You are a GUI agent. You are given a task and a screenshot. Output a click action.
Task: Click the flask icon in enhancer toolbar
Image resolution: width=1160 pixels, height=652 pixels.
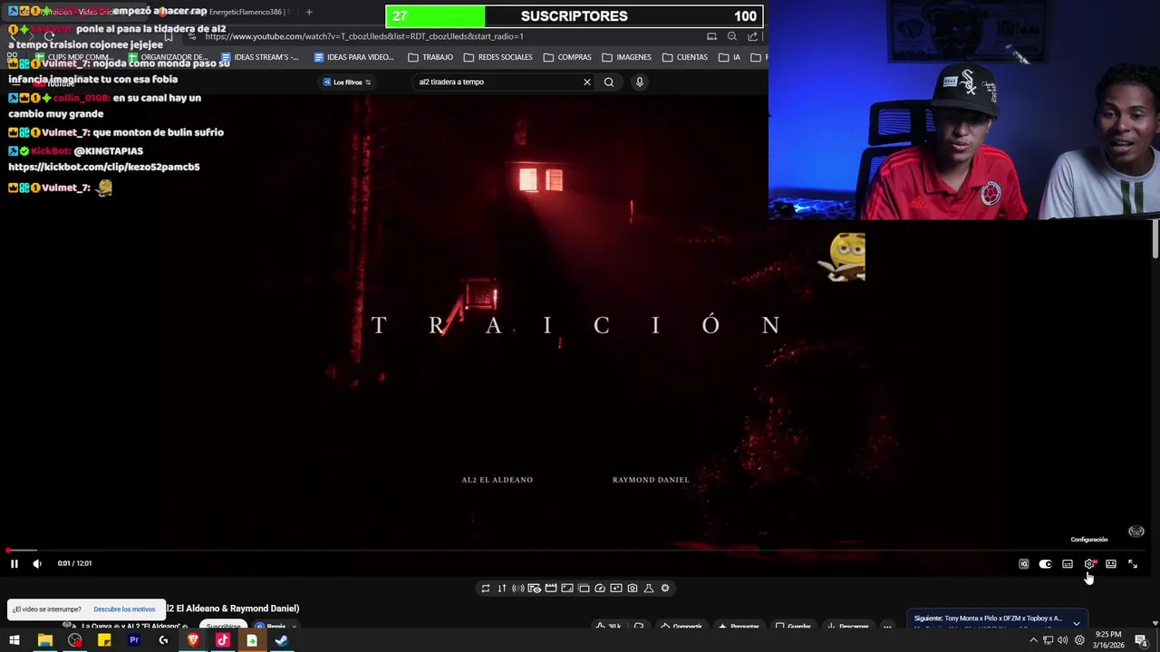click(x=649, y=589)
